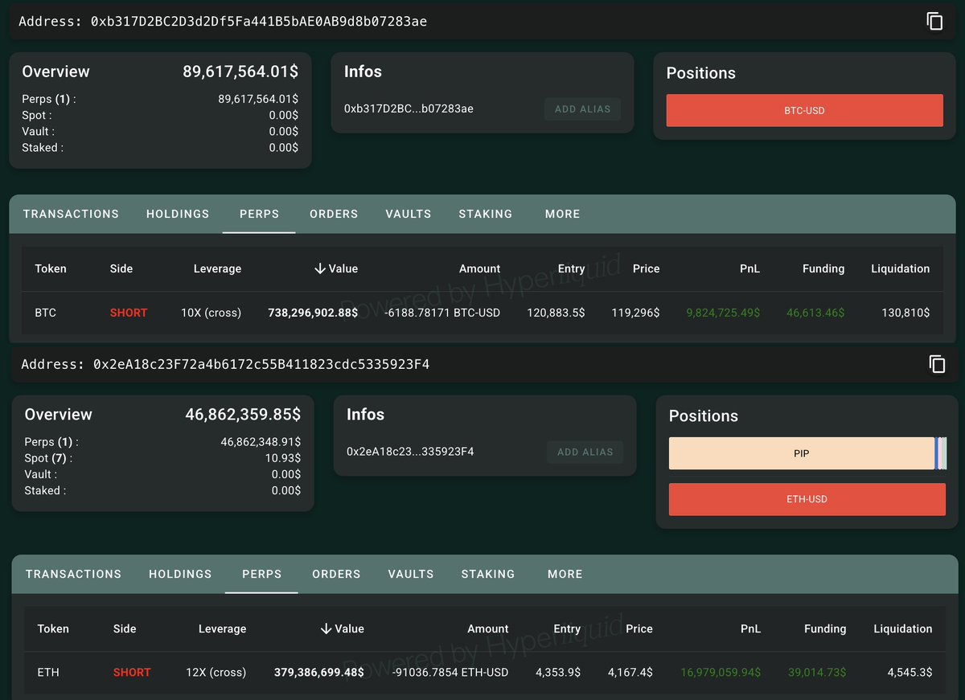View VAULTS tab for the BTC wallet
Screen dimensions: 965x700
(x=409, y=214)
